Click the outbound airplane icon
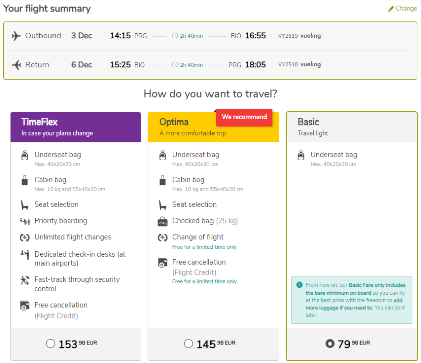This screenshot has height=363, width=421. point(16,36)
